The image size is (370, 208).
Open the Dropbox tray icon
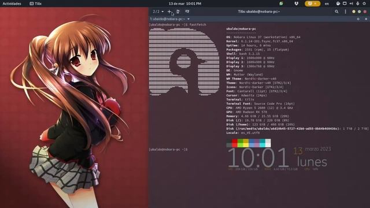pyautogui.click(x=297, y=3)
